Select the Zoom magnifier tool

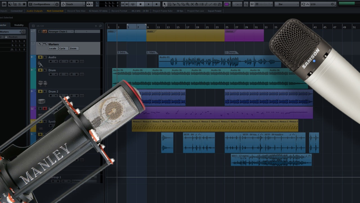point(188,4)
